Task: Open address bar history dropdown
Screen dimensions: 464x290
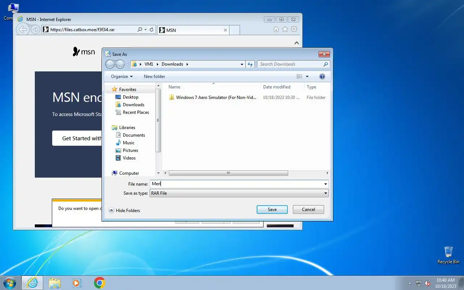Action: 242,64
